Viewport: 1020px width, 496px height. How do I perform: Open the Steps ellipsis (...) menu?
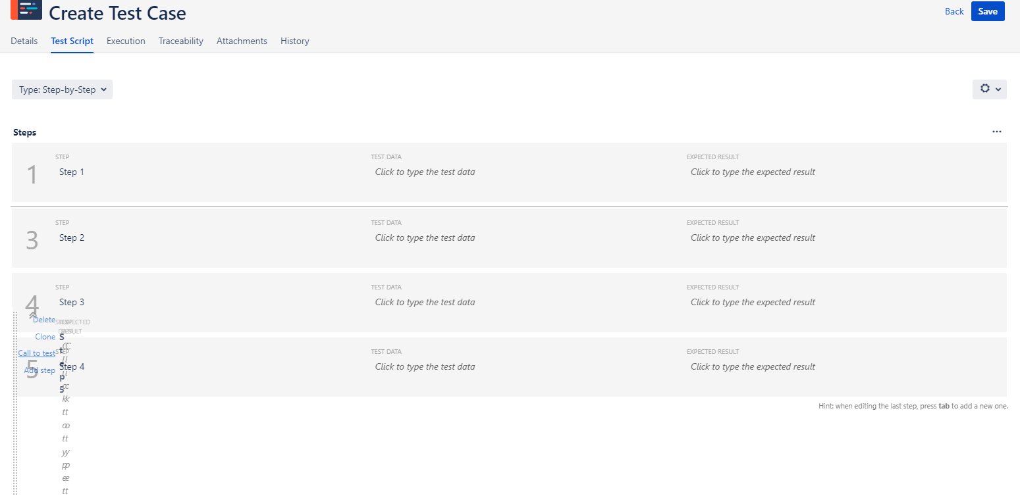(997, 132)
